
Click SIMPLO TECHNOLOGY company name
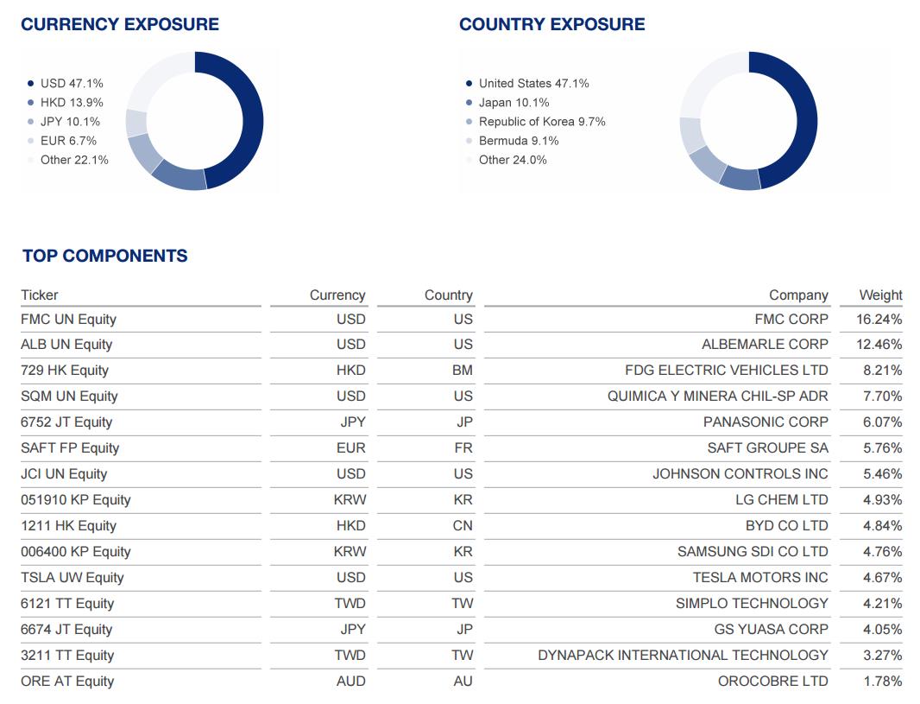tap(753, 603)
